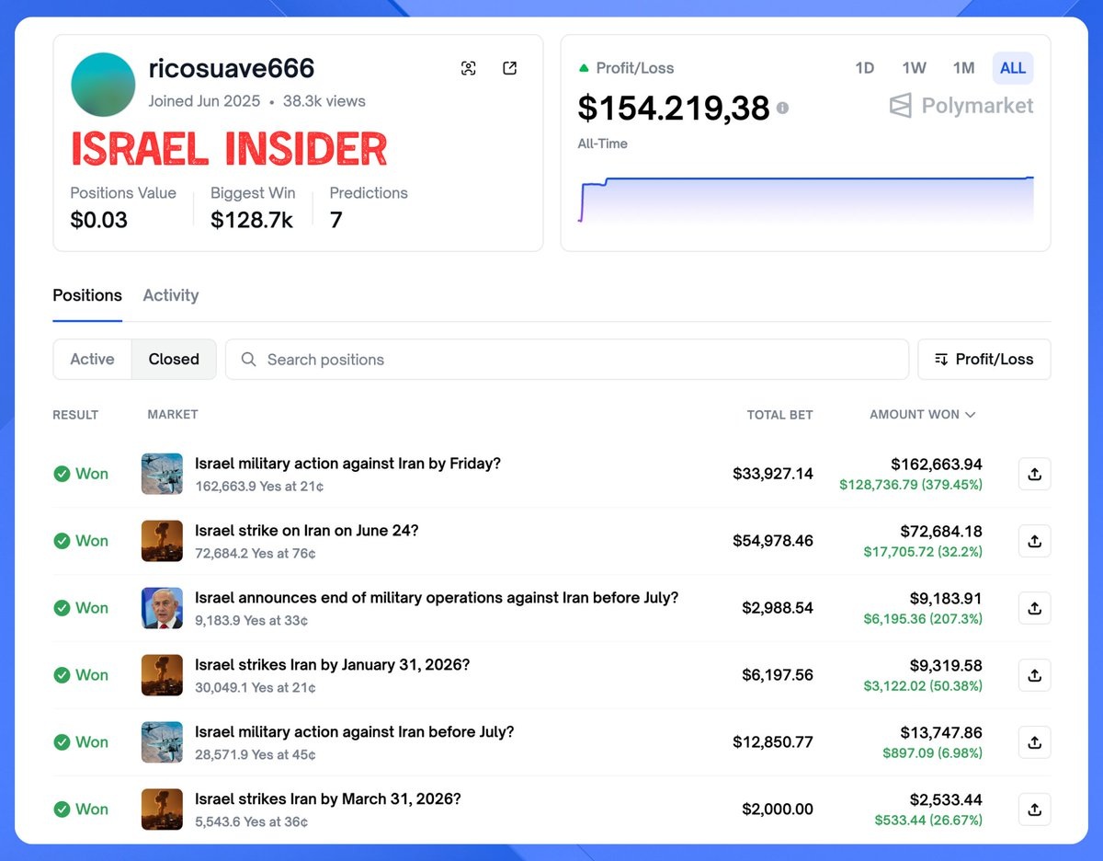Click share icon for March 31, 2026 market
Screen dimensions: 1103x861
(x=1034, y=809)
